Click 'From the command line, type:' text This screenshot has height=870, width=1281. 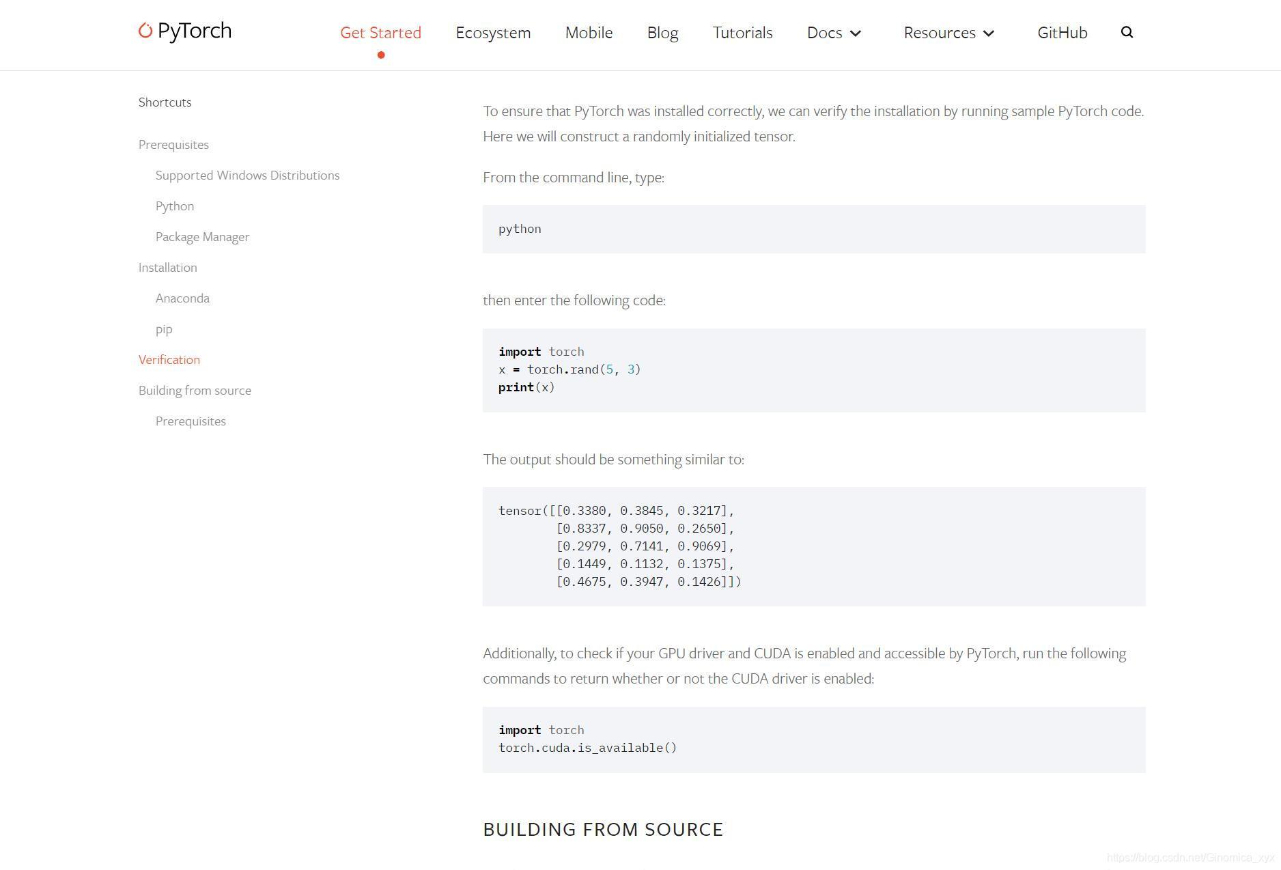tap(574, 178)
